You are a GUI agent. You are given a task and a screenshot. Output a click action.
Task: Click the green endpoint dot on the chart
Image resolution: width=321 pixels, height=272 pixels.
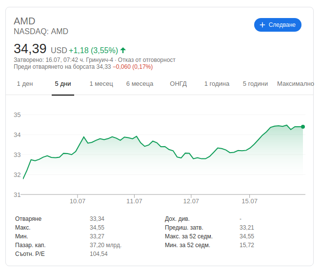pos(303,127)
